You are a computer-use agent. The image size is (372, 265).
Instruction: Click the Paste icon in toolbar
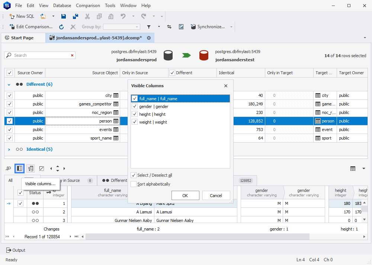point(111,16)
